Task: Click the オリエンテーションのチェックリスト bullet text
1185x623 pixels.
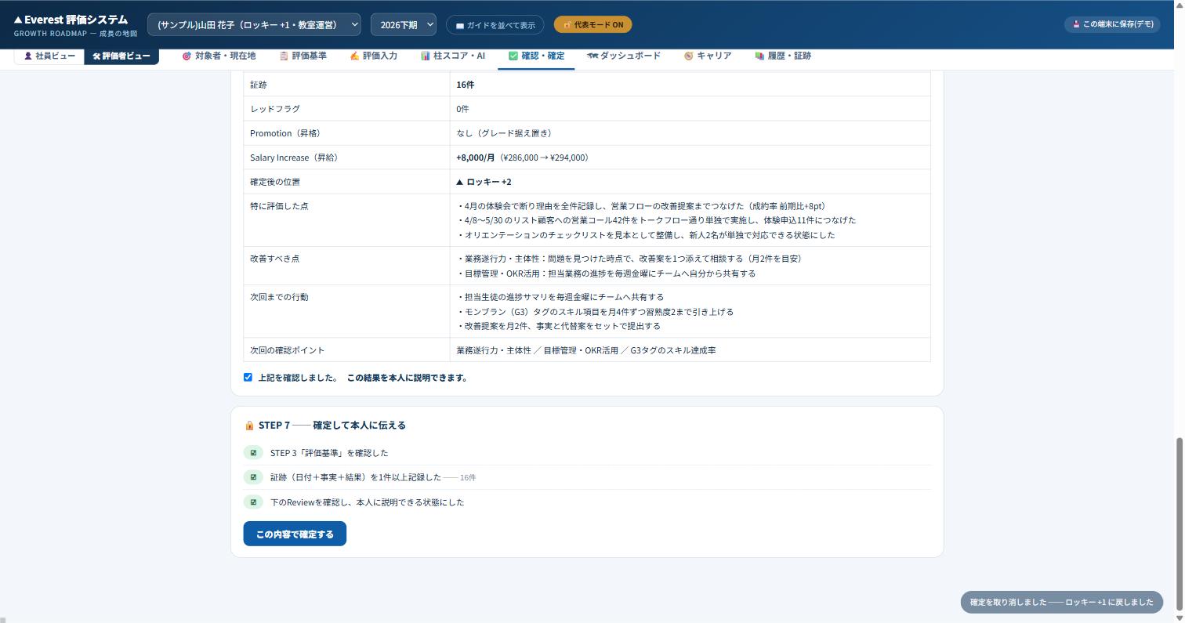Action: (x=646, y=235)
